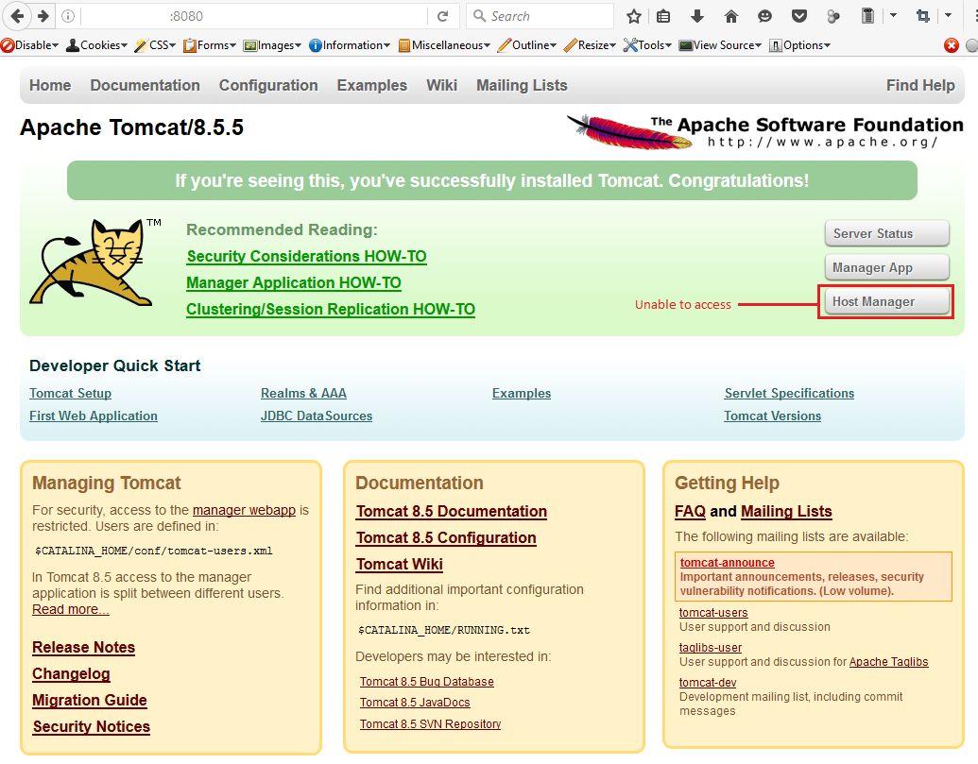Screen dimensions: 978x764
Task: Go forward with the browser forward arrow
Action: coord(43,16)
